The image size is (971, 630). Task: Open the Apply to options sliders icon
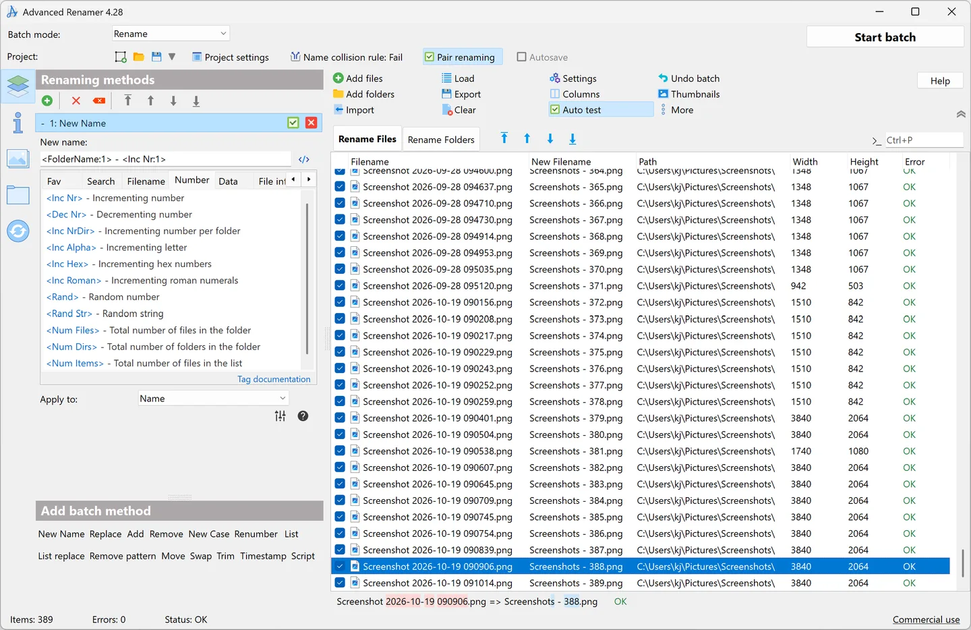[x=281, y=416]
